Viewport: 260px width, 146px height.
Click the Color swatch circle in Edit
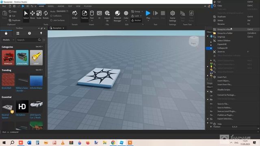tap(126, 13)
